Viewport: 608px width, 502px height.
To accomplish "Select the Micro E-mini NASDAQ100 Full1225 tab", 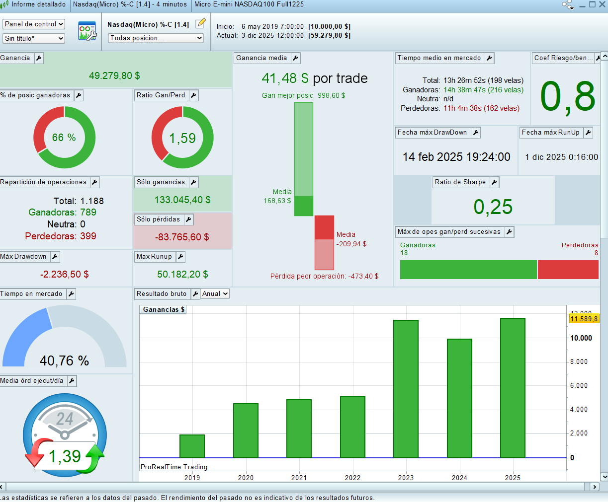I will (x=249, y=4).
